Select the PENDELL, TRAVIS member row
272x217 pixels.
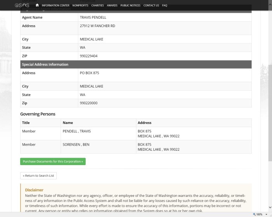click(x=77, y=131)
